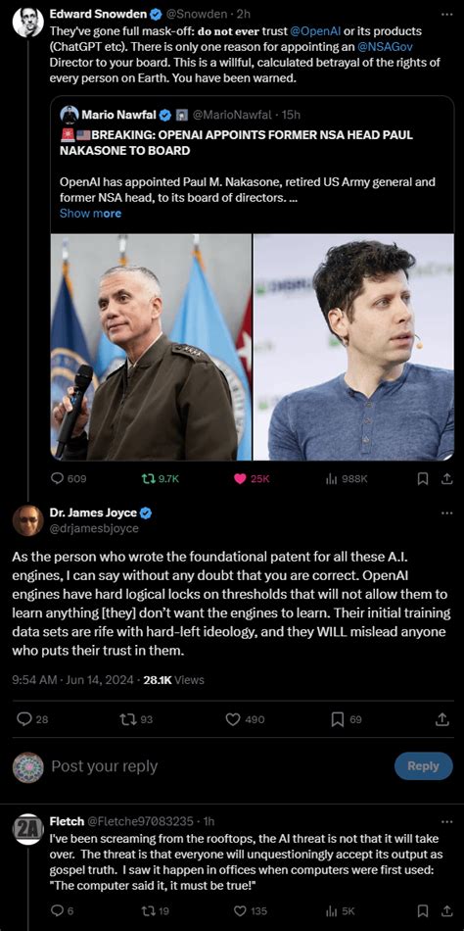
Task: Like Fletch's reply with 135 likes
Action: (240, 910)
